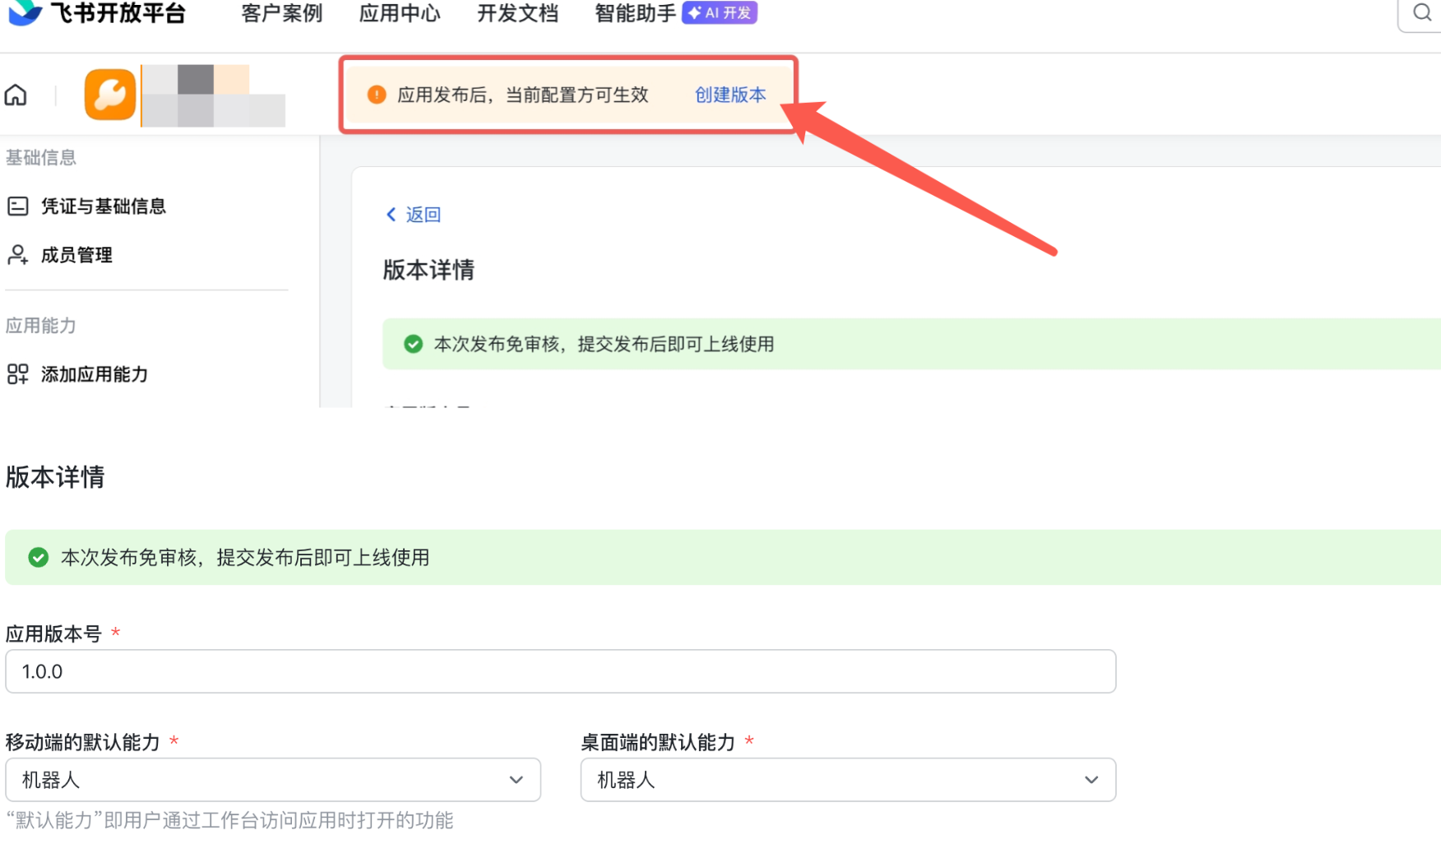Viewport: 1441px width, 849px height.
Task: Click the 应用版本号 input field
Action: click(x=561, y=671)
